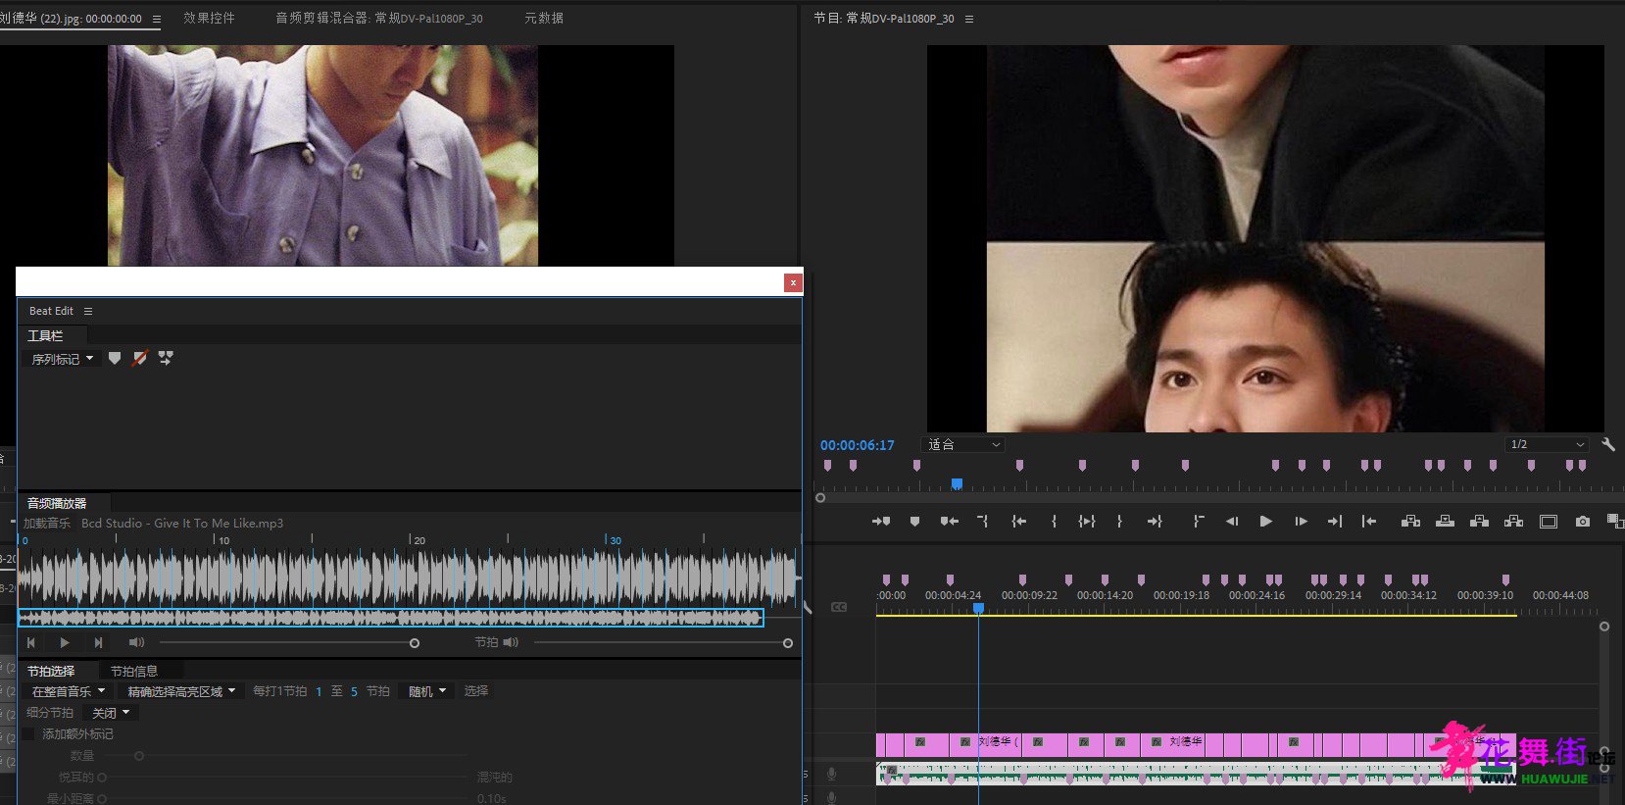This screenshot has width=1625, height=805.
Task: Click the Beat Edit remove markers icon
Action: (140, 358)
